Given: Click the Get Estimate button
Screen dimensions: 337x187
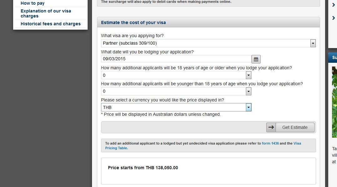Looking at the screenshot, I should coord(290,127).
